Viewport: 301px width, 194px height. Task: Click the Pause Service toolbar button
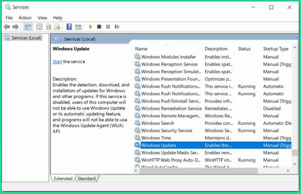(108, 27)
